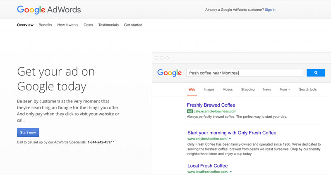Go to the Costs navigation item
The image size is (331, 179).
tap(88, 25)
